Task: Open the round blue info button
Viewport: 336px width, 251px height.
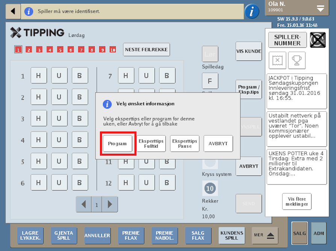Action: [x=251, y=11]
